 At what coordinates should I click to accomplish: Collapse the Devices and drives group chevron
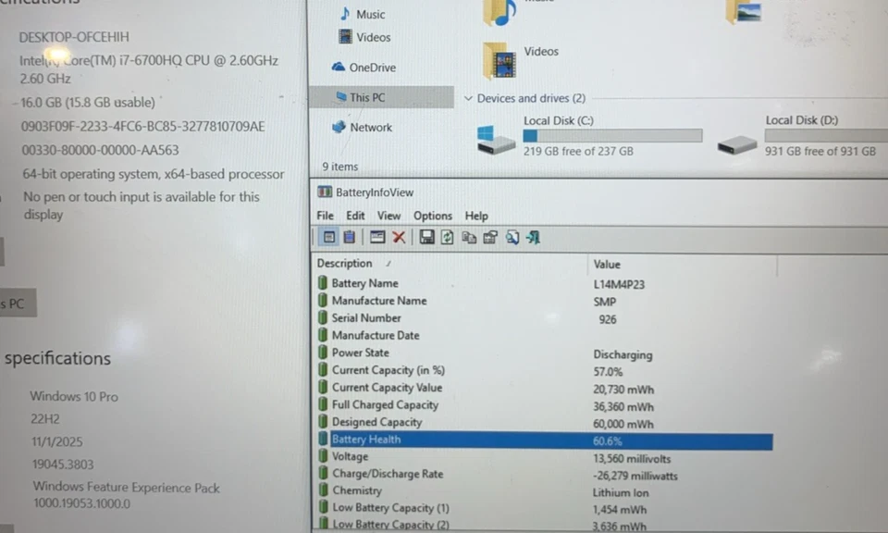click(468, 98)
